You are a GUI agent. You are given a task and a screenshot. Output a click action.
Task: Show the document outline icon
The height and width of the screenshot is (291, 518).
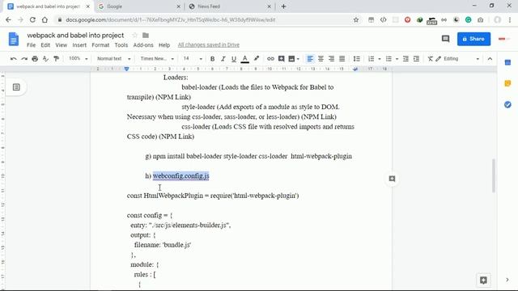coord(16,87)
